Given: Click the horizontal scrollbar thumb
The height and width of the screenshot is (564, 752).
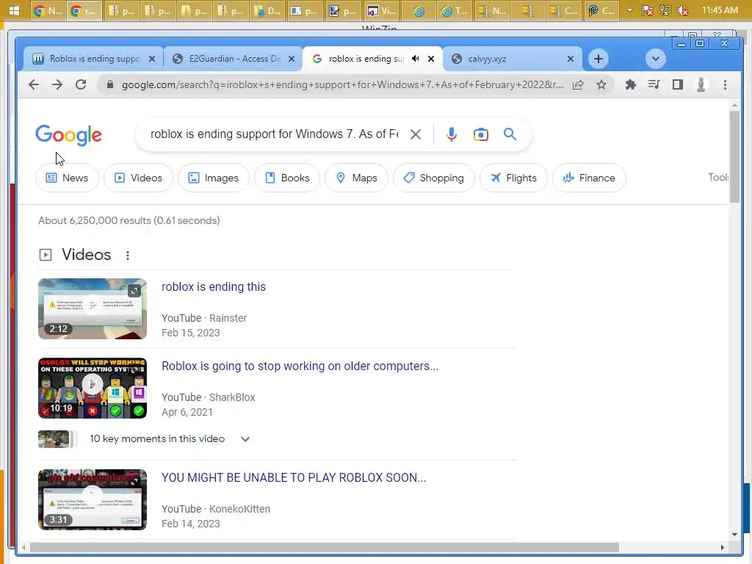Looking at the screenshot, I should pyautogui.click(x=324, y=547).
